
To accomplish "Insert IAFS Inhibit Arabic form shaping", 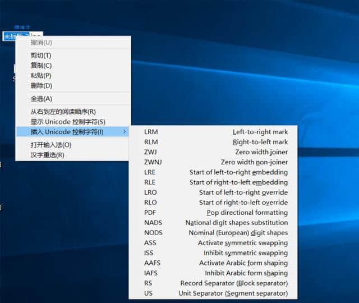I will (x=213, y=273).
